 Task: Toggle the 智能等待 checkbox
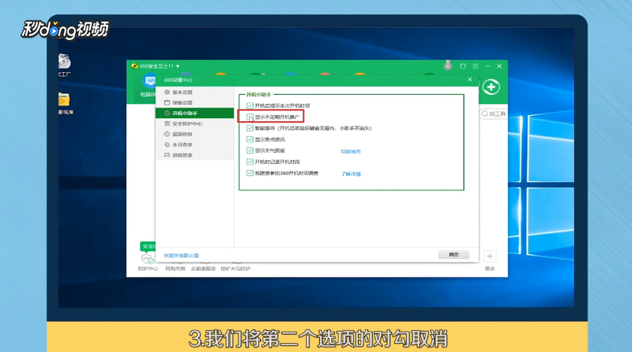(250, 129)
